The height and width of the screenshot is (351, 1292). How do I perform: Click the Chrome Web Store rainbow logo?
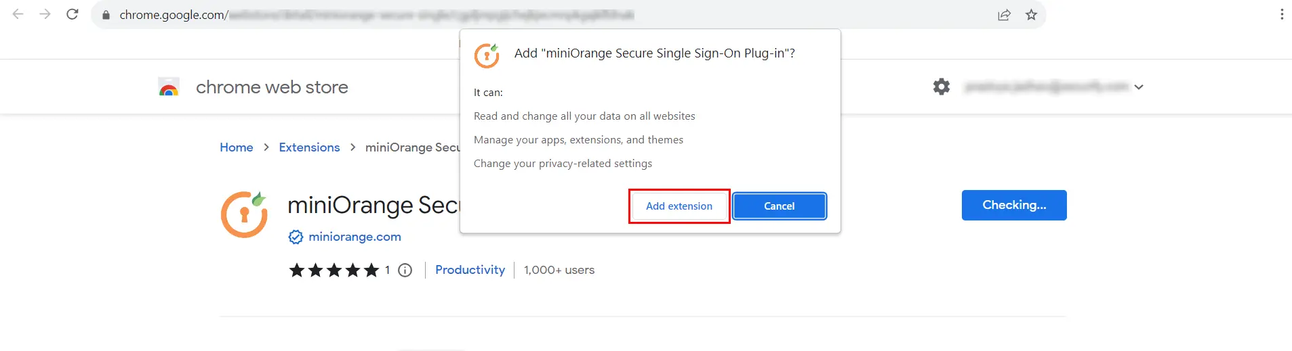click(x=169, y=87)
